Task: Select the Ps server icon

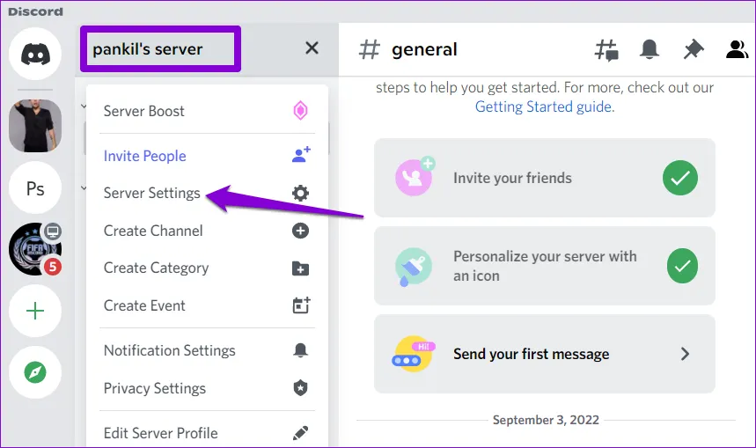Action: (35, 188)
